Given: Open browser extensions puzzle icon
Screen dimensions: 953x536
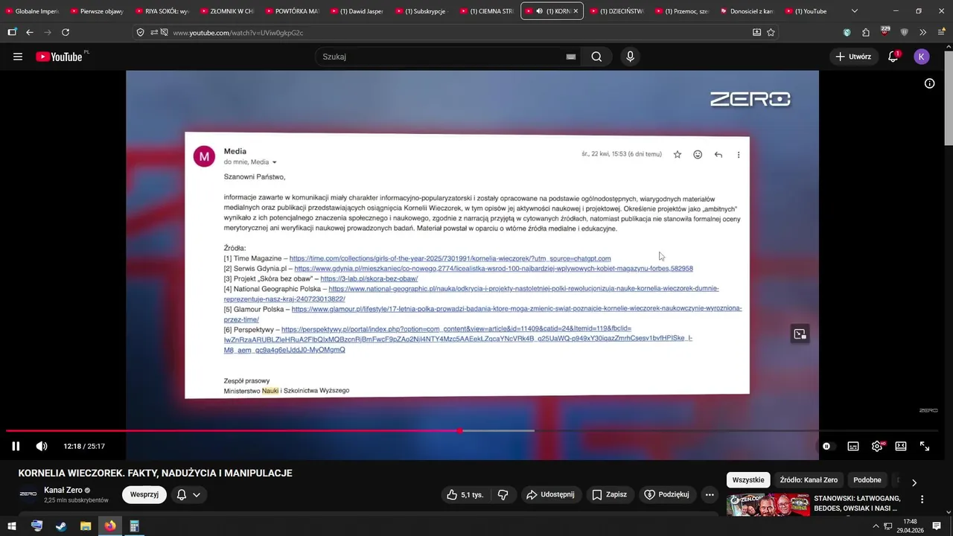Looking at the screenshot, I should point(866,32).
